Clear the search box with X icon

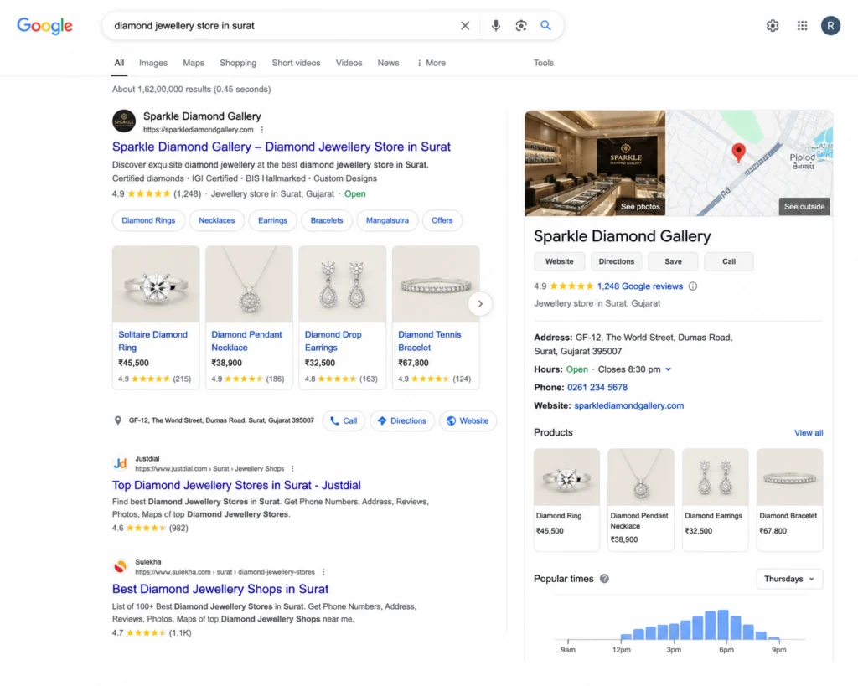tap(464, 26)
